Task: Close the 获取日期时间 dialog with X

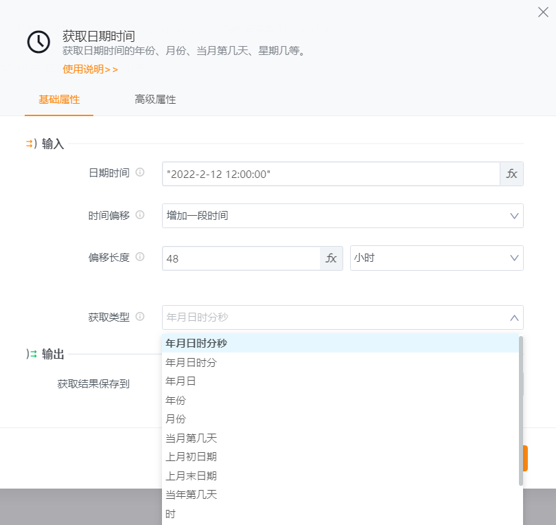Action: [543, 12]
